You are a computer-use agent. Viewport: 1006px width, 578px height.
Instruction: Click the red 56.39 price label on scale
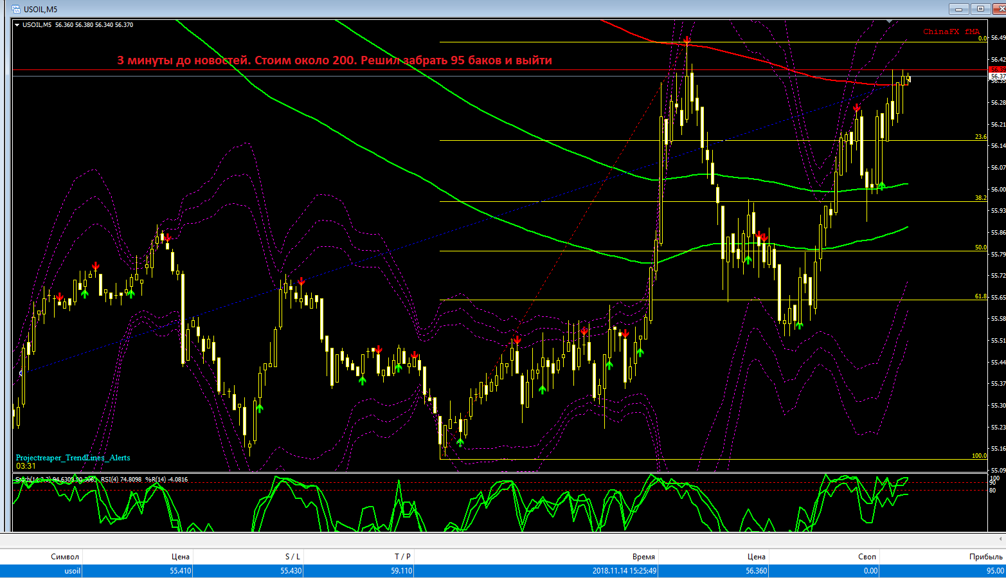click(x=998, y=69)
